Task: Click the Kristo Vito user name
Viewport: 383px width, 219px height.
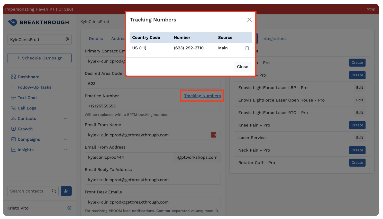Action: [18, 208]
